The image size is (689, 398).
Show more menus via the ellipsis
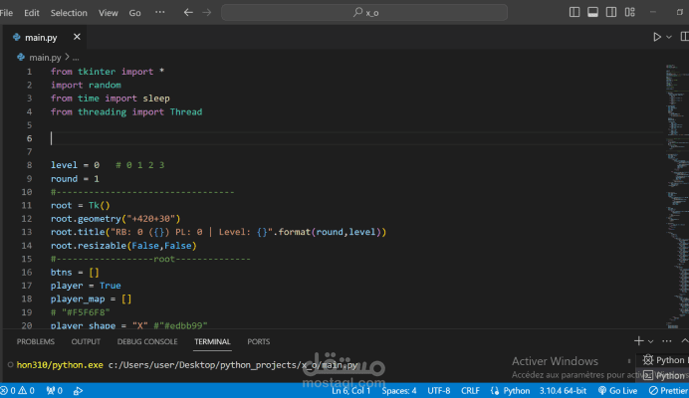click(160, 12)
